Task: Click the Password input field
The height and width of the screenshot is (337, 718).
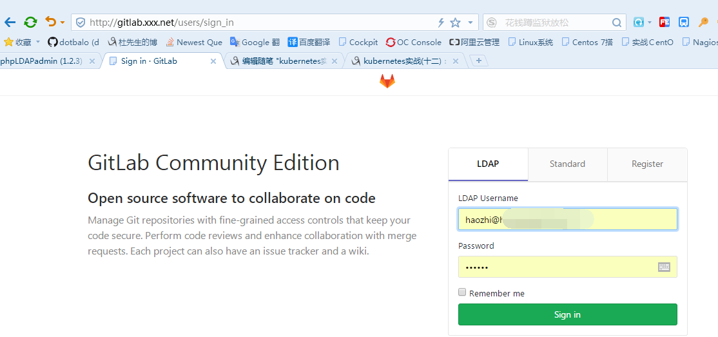Action: coord(567,267)
